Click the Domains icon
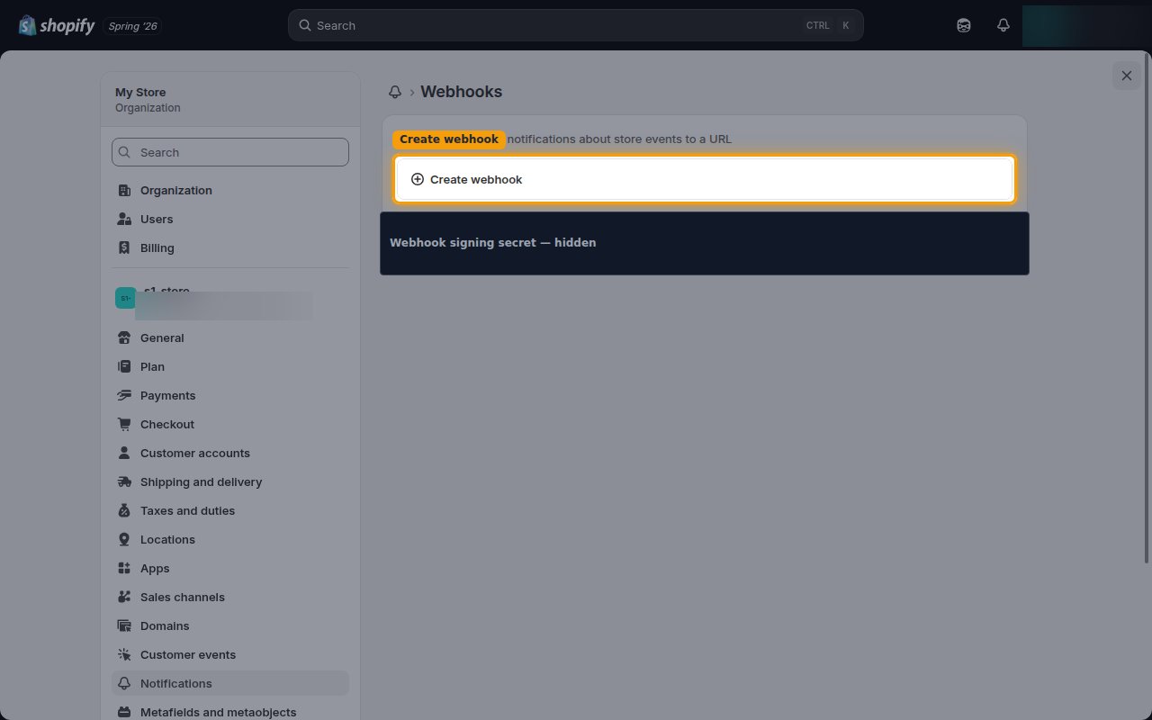Screen dimensions: 1152x720 124,625
